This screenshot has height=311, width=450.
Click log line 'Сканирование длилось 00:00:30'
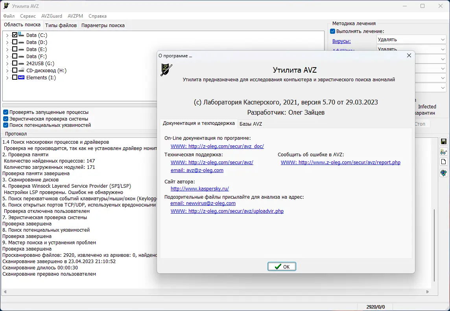(40, 268)
